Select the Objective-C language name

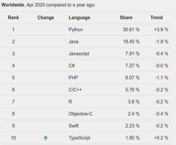81,114
